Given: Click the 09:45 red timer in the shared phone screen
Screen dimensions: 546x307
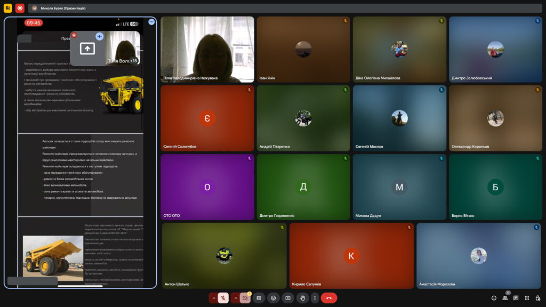Looking at the screenshot, I should point(34,23).
